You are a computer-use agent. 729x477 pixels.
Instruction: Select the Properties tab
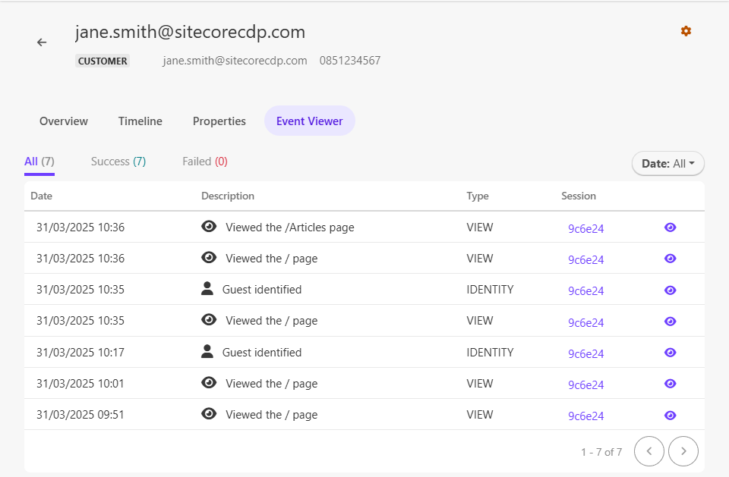[219, 121]
